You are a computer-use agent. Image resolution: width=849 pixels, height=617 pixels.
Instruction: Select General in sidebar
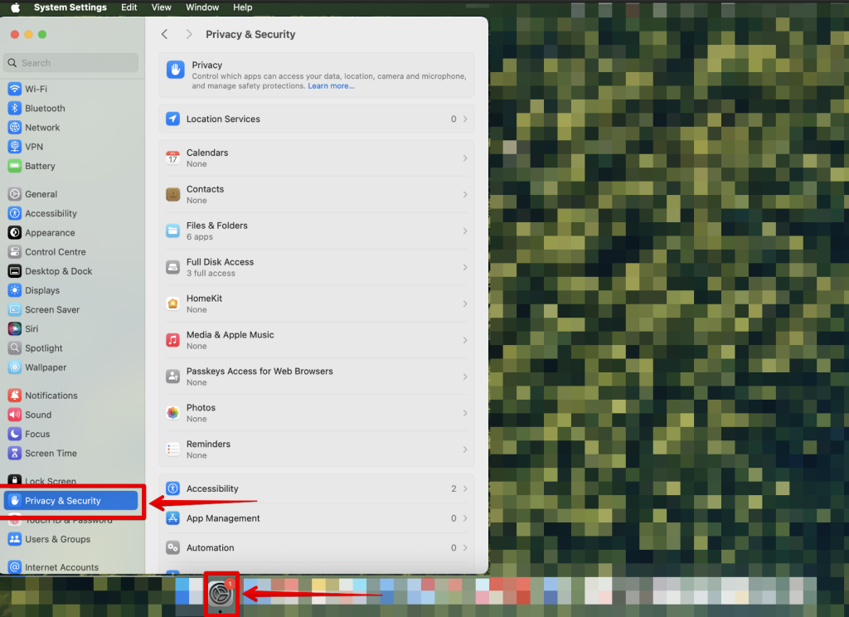[71, 194]
